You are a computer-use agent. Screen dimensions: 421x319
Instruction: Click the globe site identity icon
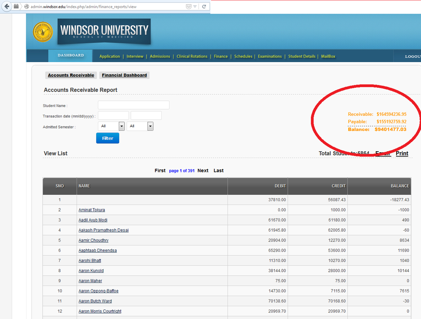pos(26,7)
